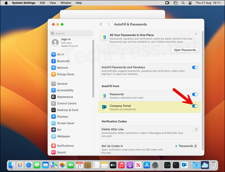Viewport: 225px width, 172px height.
Task: Go forward with the forward arrow
Action: pos(109,24)
